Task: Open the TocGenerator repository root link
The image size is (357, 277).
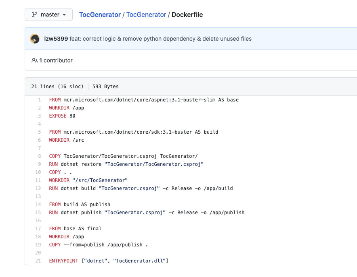Action: [x=100, y=14]
